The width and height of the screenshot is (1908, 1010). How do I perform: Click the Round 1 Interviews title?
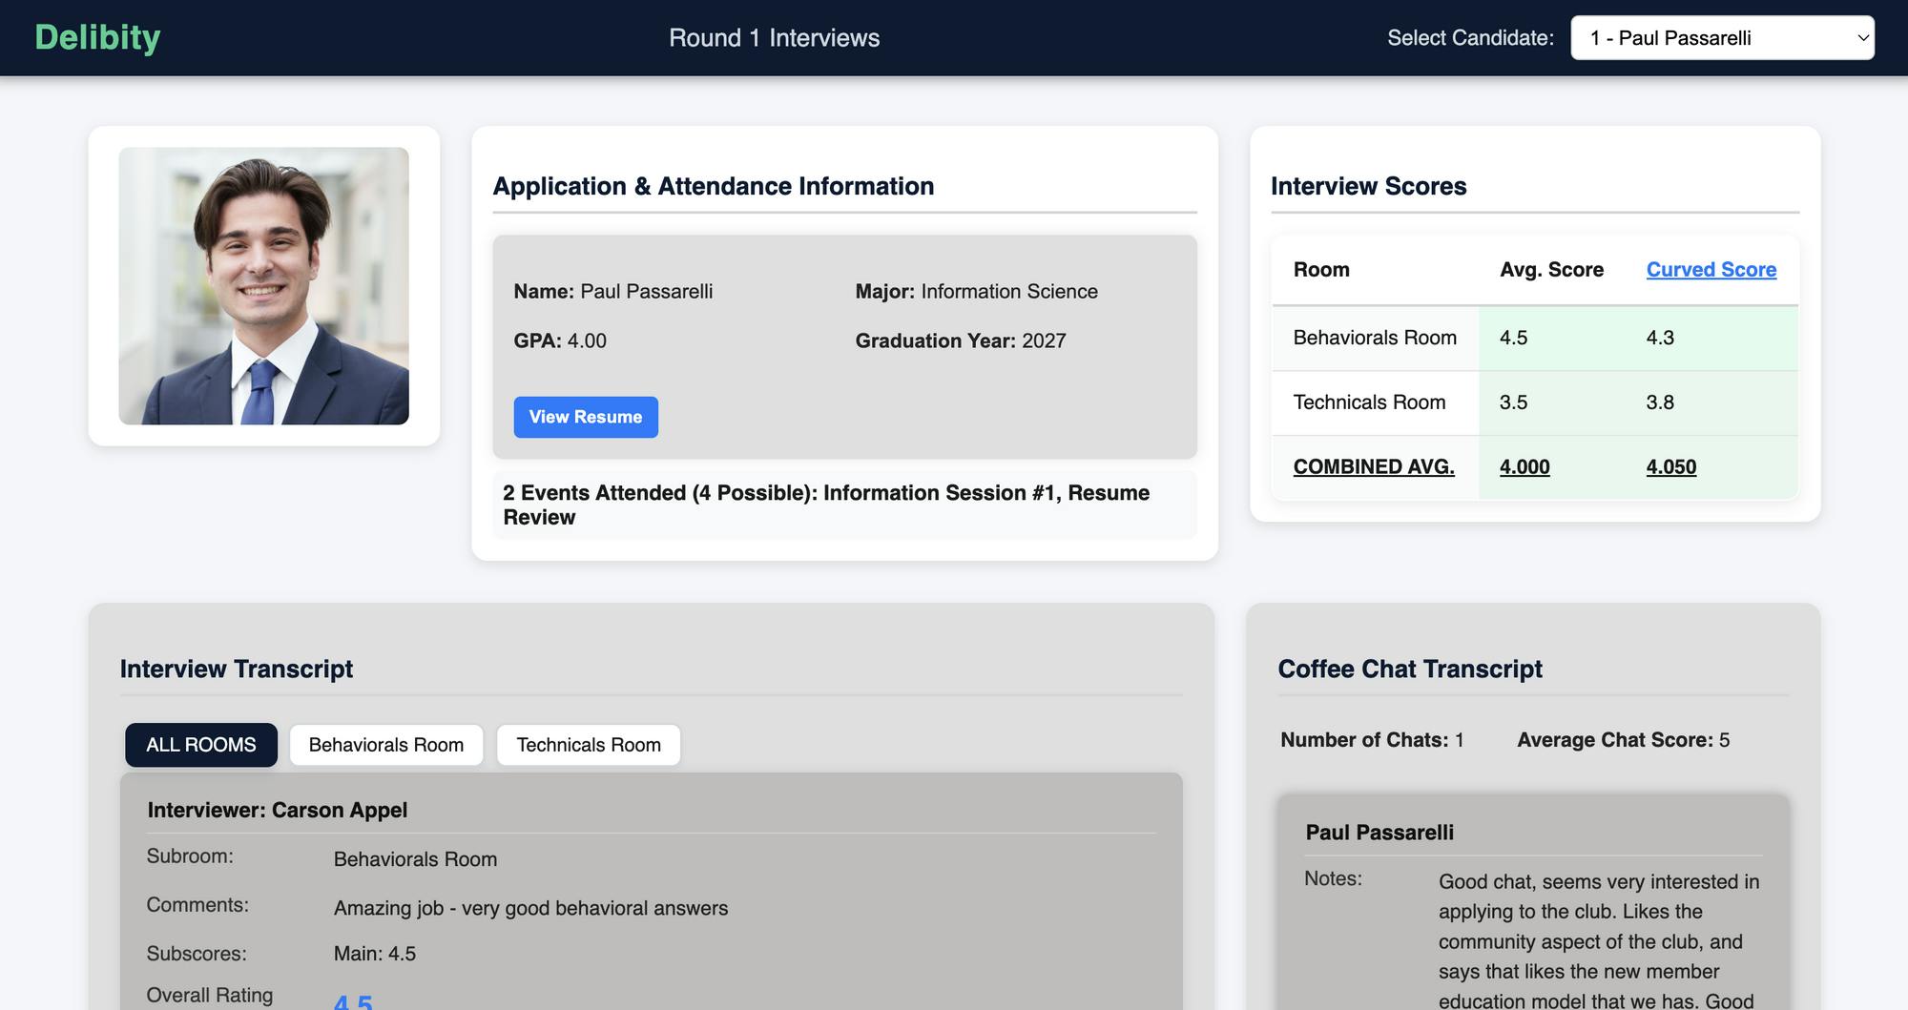(774, 38)
